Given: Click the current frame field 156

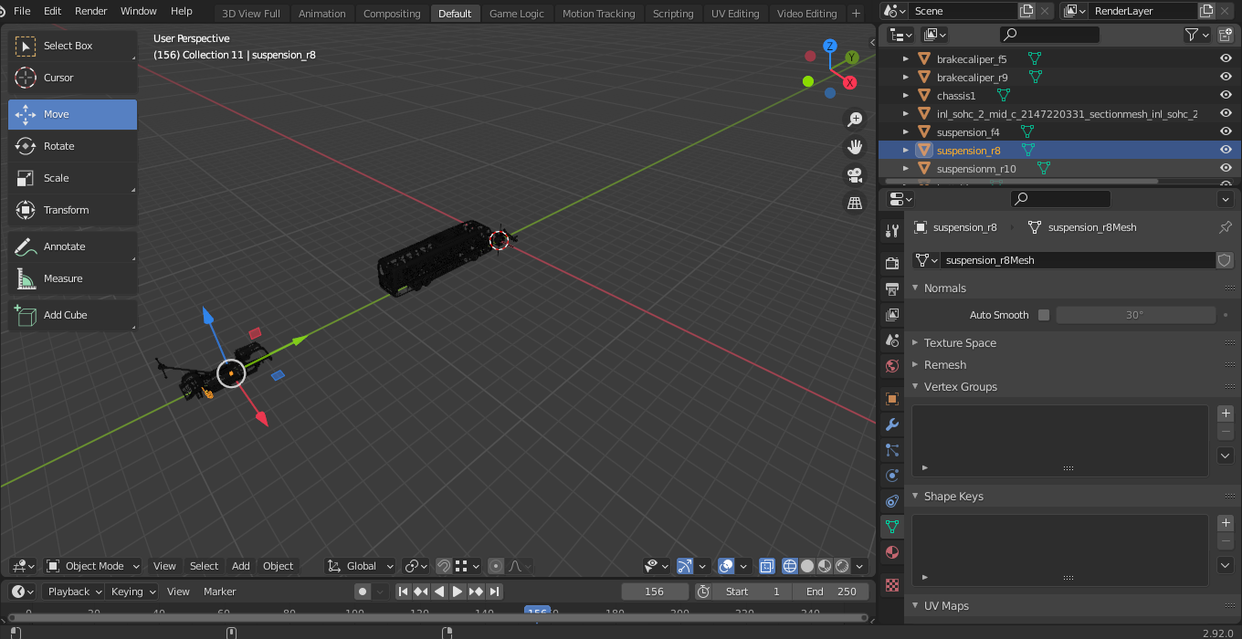Looking at the screenshot, I should tap(655, 592).
